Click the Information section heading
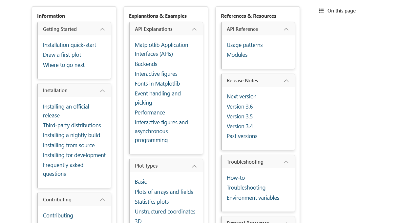 pos(51,16)
